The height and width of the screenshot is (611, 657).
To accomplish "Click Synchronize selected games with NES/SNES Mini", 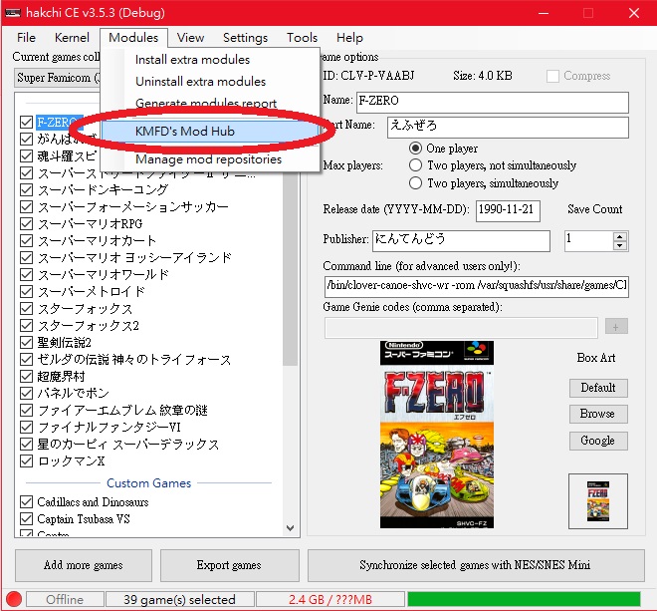I will [x=476, y=565].
